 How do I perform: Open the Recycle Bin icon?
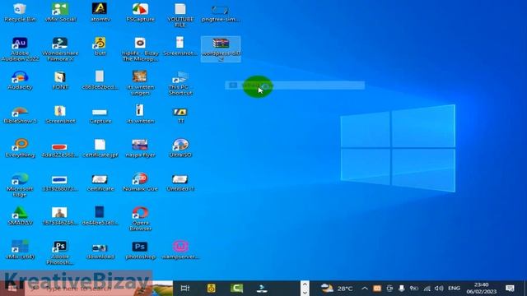(20, 13)
